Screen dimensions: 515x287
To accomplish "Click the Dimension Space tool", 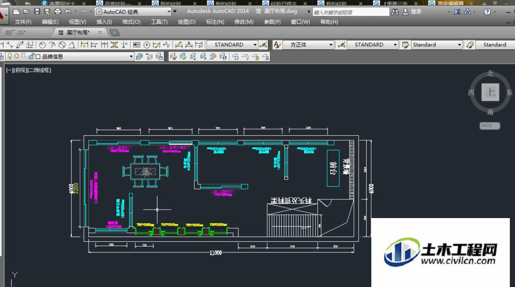I will (114, 45).
